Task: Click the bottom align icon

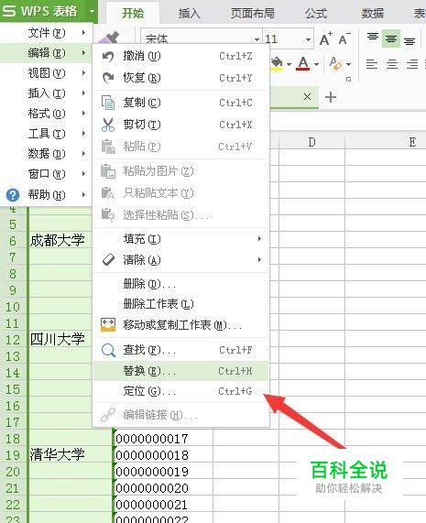Action: [410, 41]
